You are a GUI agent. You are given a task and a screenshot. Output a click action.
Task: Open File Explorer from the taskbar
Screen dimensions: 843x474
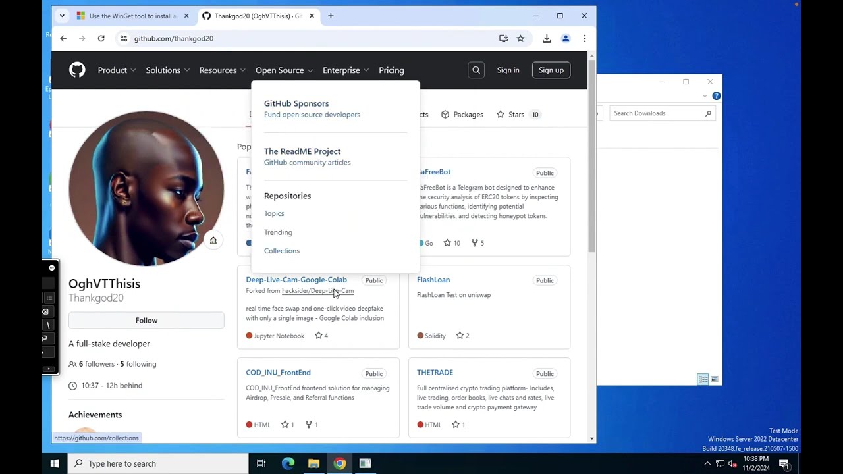click(x=313, y=463)
